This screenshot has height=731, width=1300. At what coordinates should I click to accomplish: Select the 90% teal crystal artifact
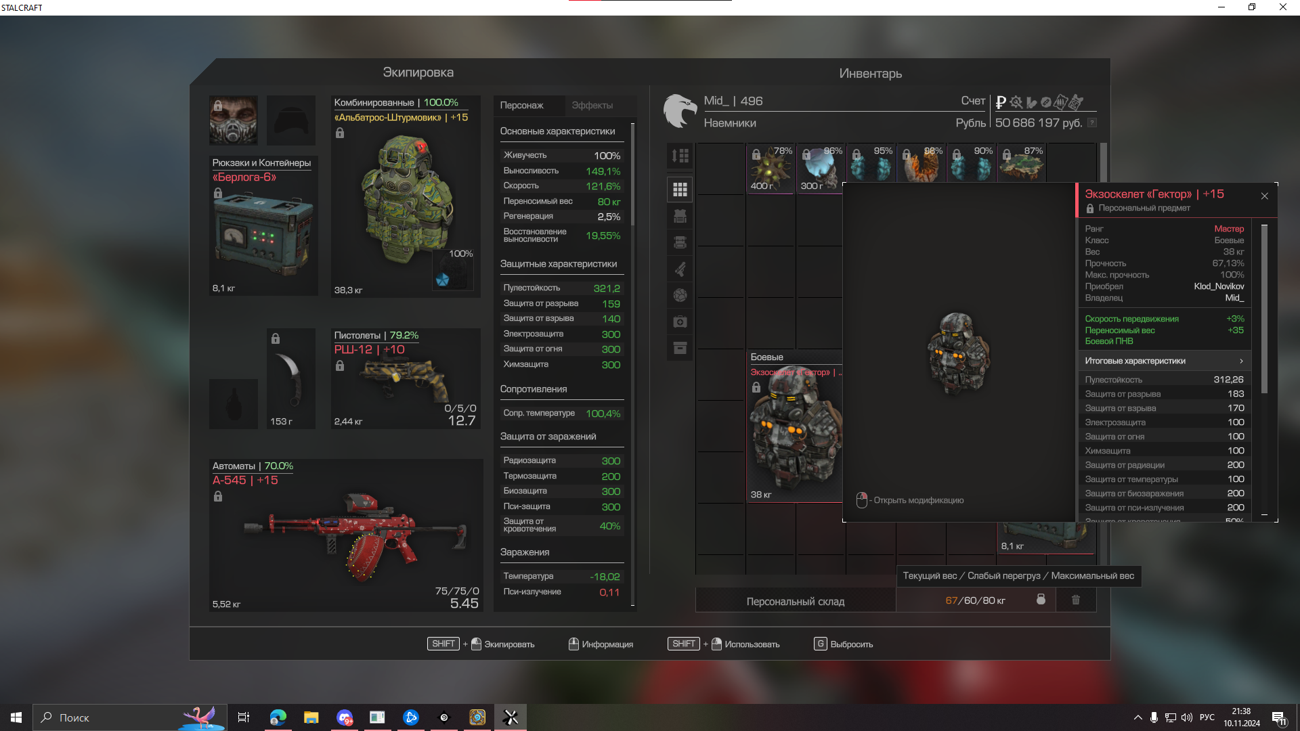[971, 163]
